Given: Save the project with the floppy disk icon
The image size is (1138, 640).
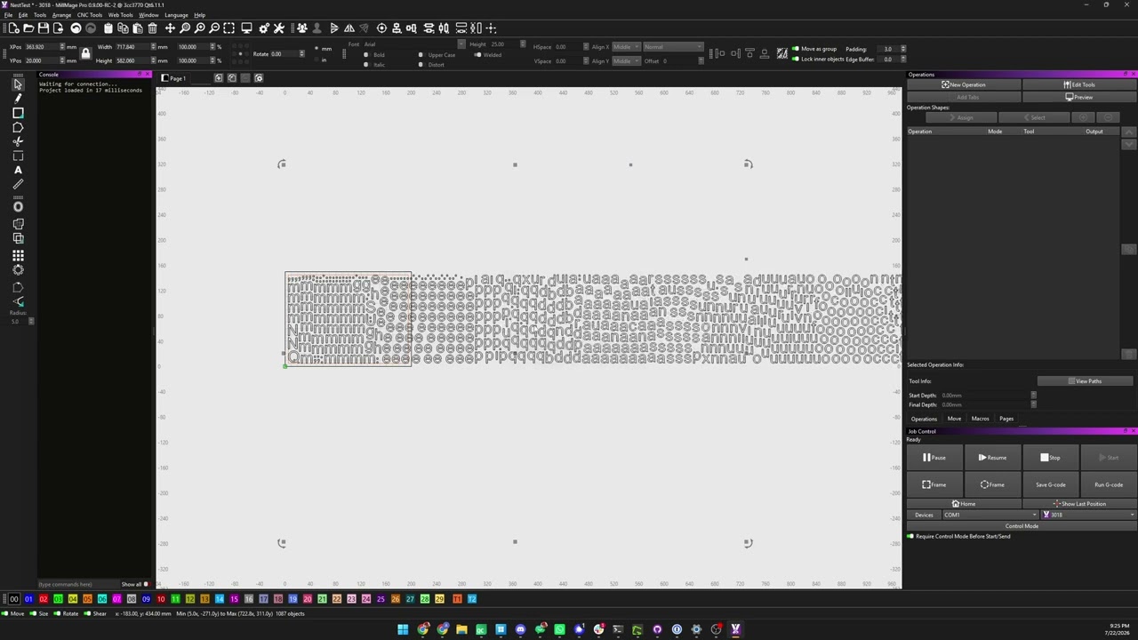Looking at the screenshot, I should [x=44, y=28].
